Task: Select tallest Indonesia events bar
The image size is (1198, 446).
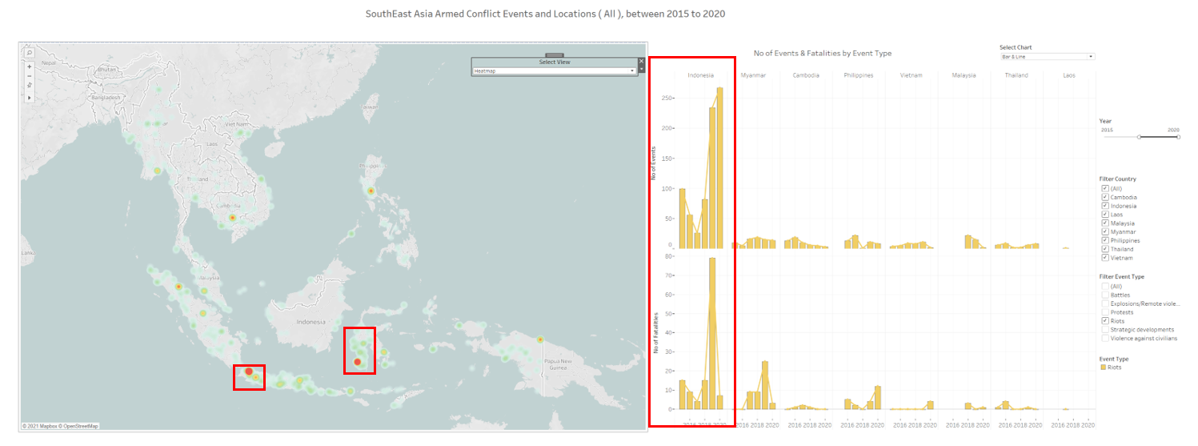Action: coord(719,168)
